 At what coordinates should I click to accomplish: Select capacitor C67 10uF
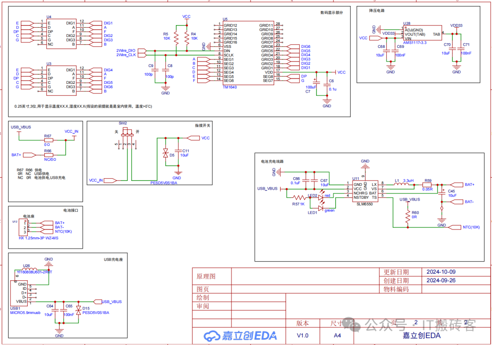pos(314,181)
